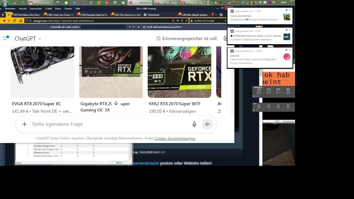
Task: Switch to the Vivaldi taskbar button
Action: click(x=140, y=2)
